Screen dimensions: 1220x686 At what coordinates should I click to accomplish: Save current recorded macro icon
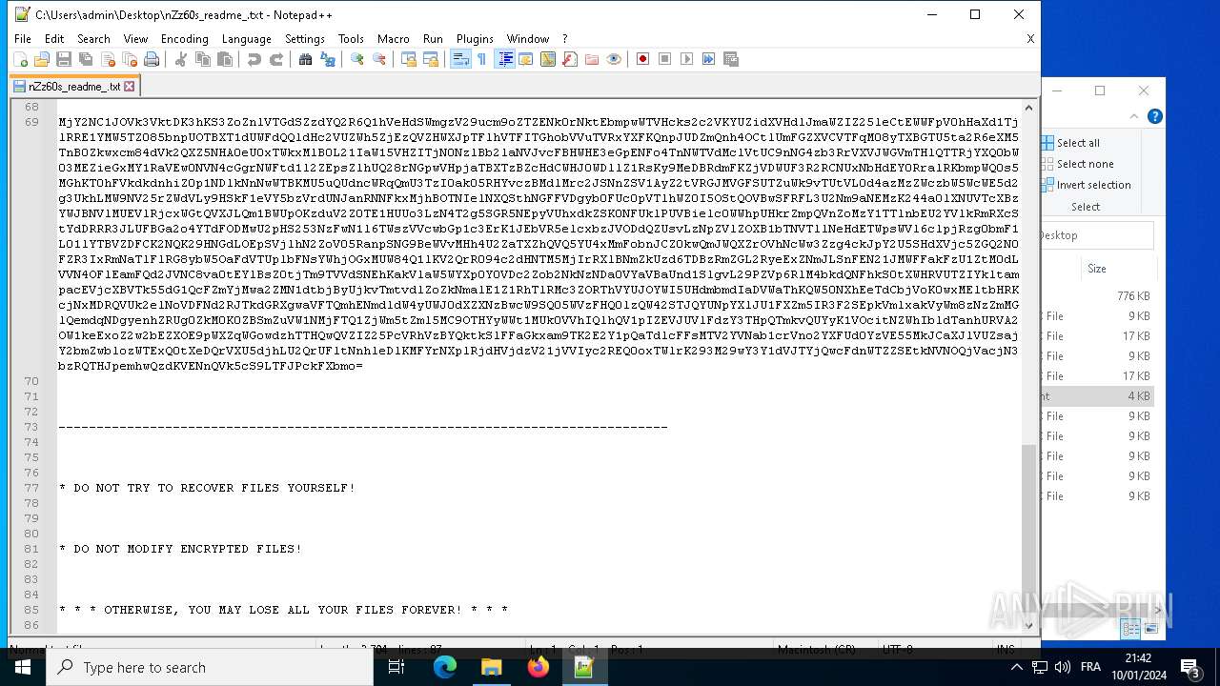(x=731, y=59)
